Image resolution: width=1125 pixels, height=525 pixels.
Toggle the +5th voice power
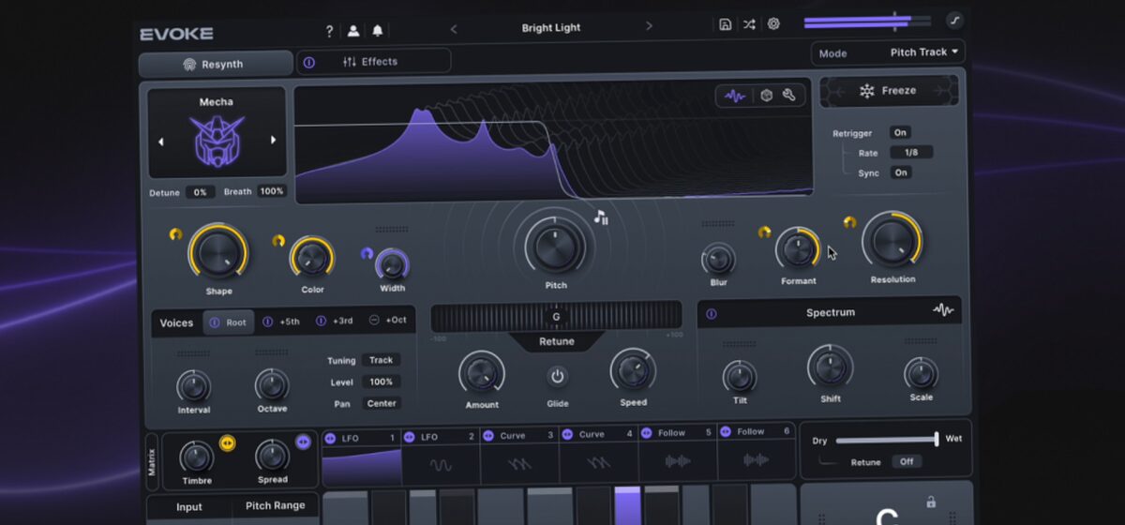tap(268, 322)
